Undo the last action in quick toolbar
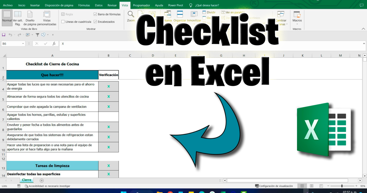 point(10,35)
